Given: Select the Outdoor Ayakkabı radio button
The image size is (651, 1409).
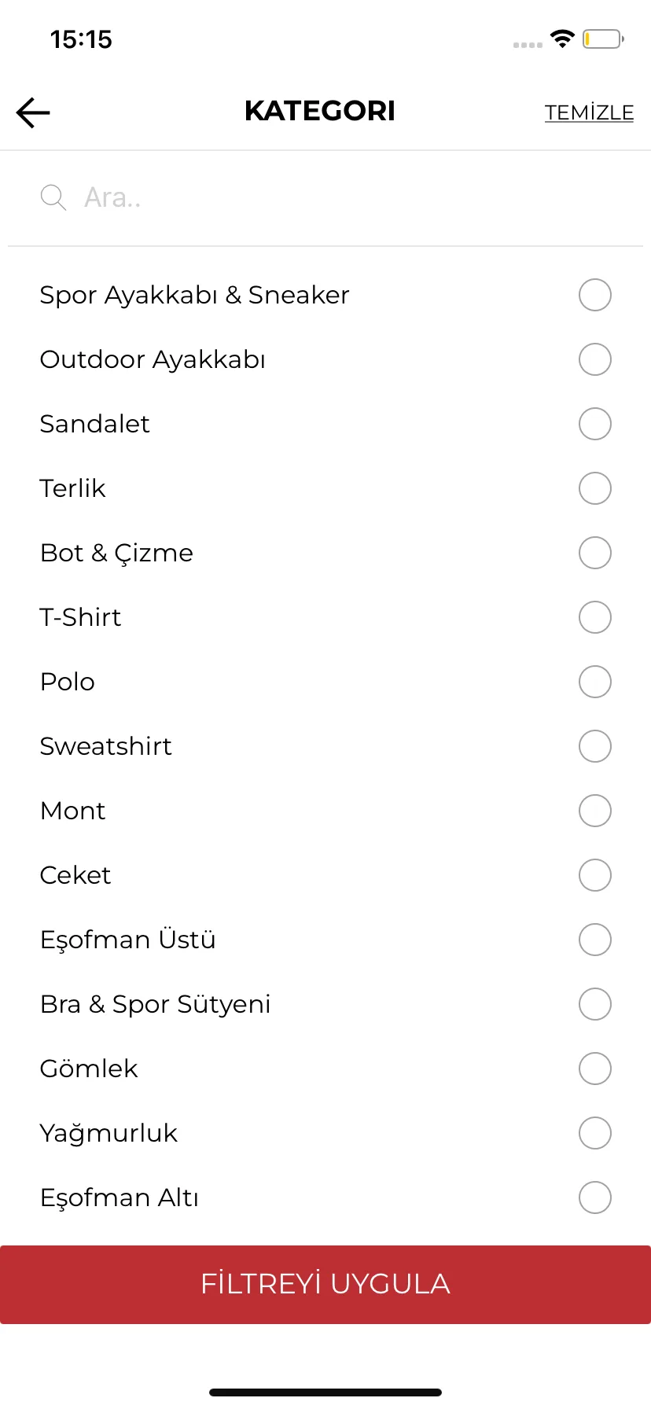Looking at the screenshot, I should click(x=595, y=359).
